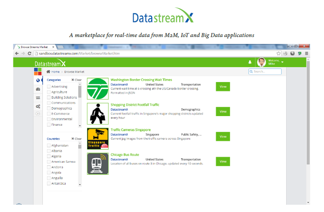
Task: Check the Afghanistan country filter
Action: (x=49, y=145)
